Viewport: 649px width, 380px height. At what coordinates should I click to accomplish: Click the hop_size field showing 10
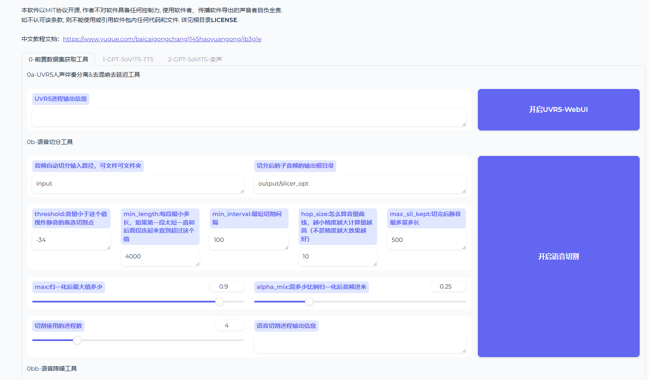tap(338, 257)
